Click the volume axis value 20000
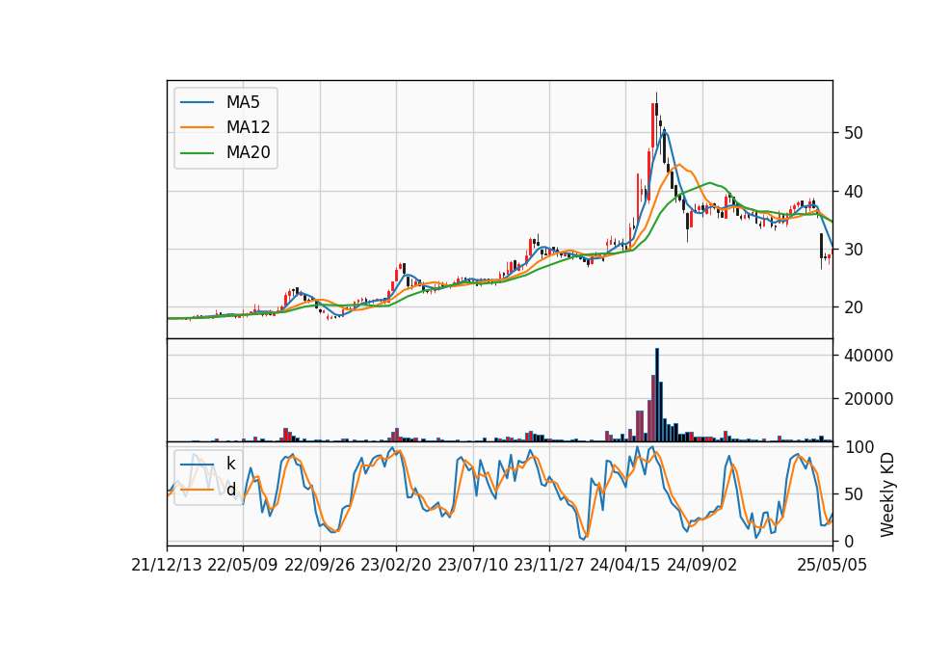 click(x=868, y=399)
